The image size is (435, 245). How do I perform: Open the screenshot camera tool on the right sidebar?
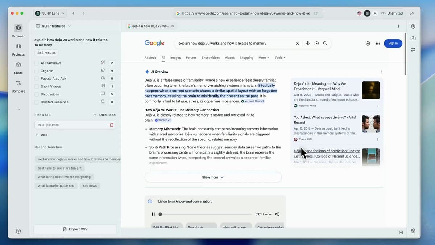click(413, 38)
